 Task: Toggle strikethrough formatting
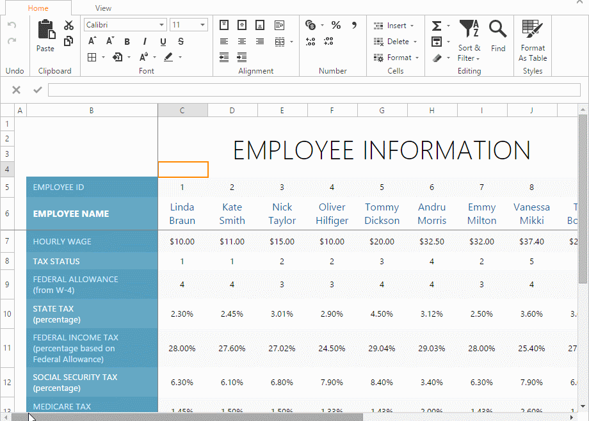click(181, 42)
